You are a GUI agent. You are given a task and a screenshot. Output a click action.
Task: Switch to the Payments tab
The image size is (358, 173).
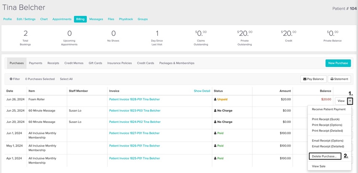coord(35,63)
